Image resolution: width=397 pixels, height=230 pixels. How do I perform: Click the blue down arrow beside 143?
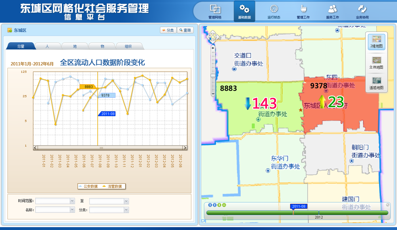pos(248,104)
